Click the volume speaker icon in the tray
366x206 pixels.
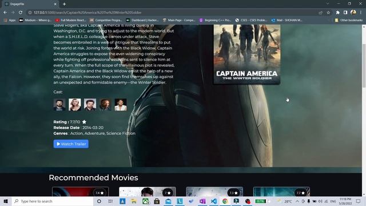point(320,201)
